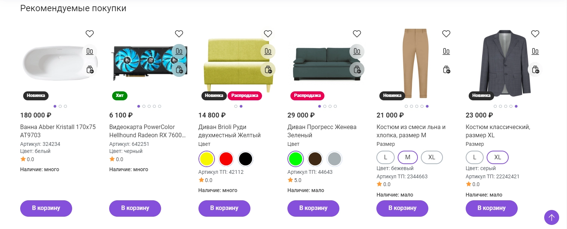Compare the linen-cotton suit, size M
This screenshot has width=567, height=229.
(x=446, y=51)
